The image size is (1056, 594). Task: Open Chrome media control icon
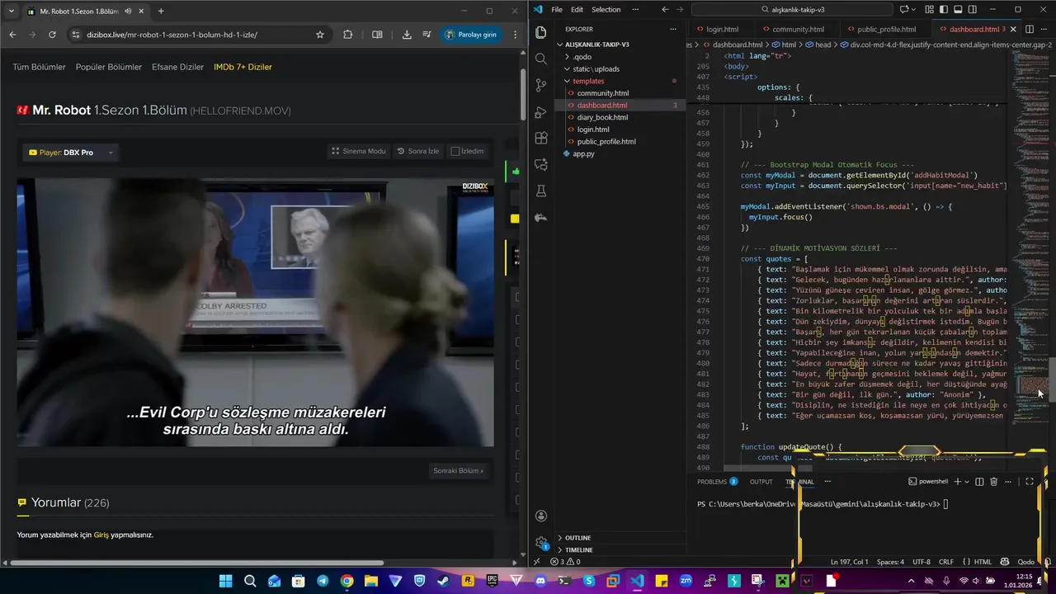tap(427, 35)
